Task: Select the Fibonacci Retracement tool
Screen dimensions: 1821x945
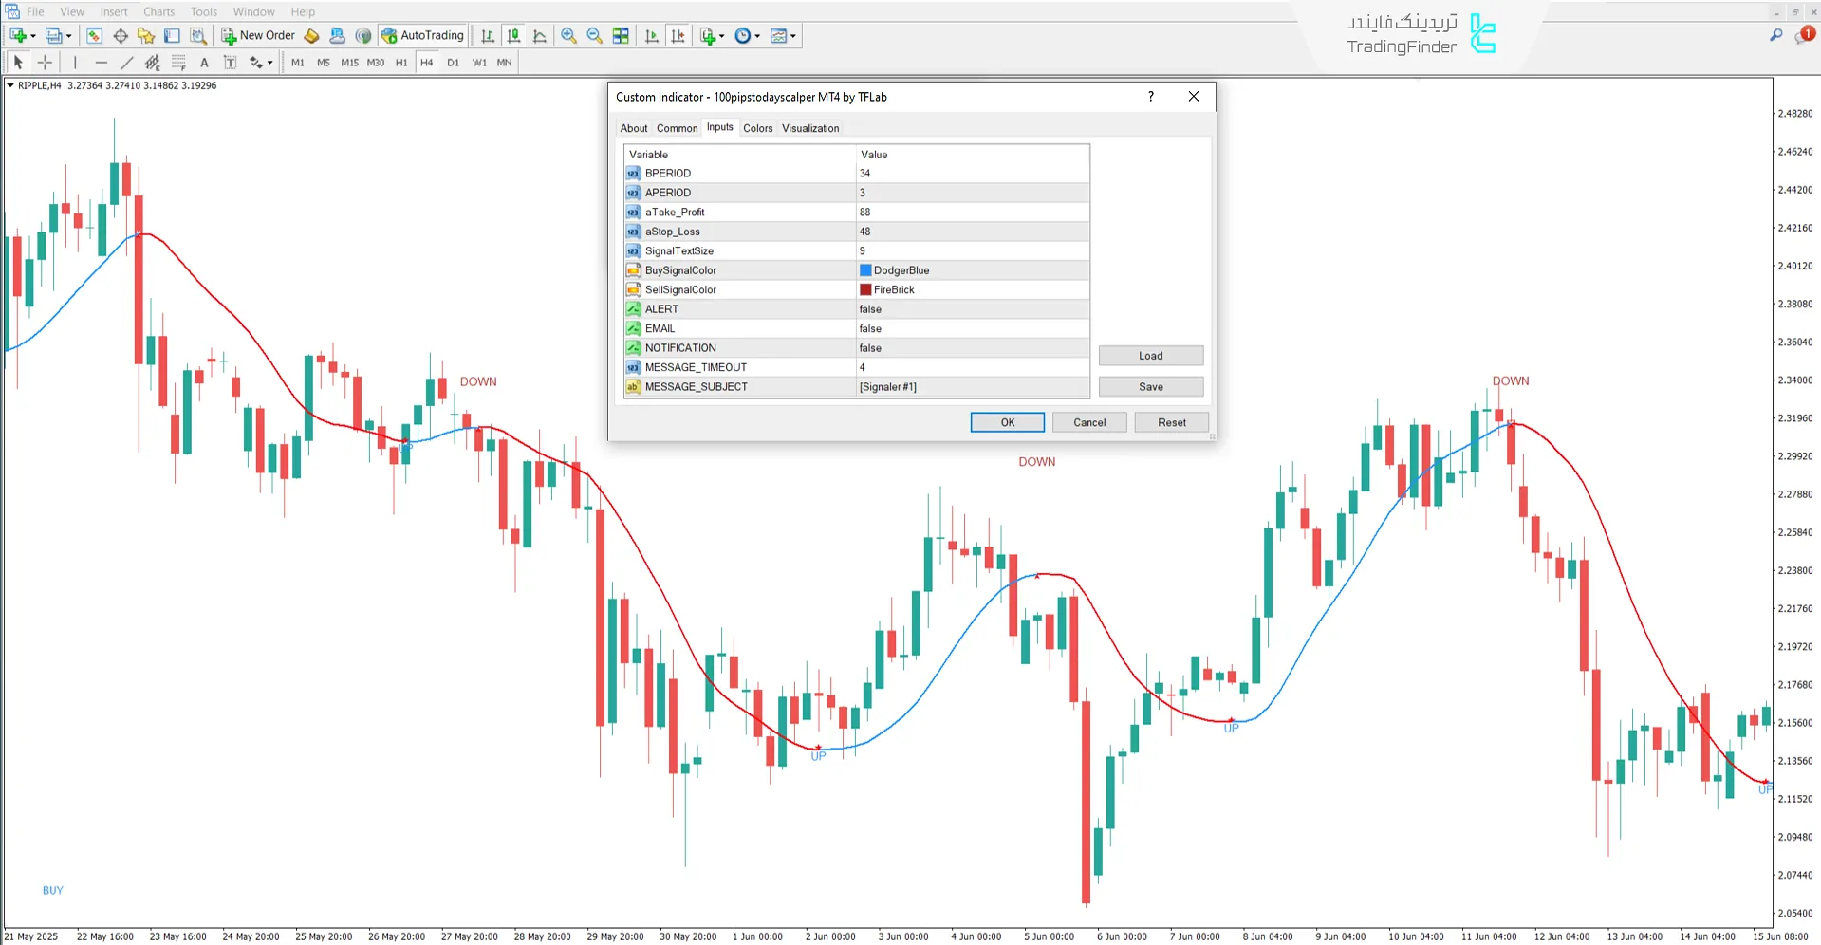Action: (177, 63)
